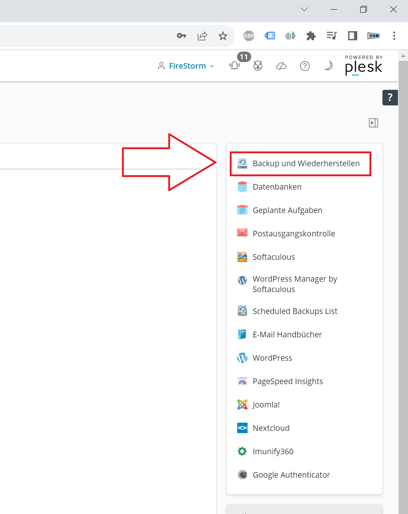
Task: Open the browser saved passwords key icon
Action: coord(181,36)
